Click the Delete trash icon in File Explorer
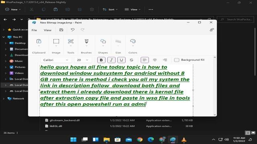The height and width of the screenshot is (144, 257). point(92,10)
